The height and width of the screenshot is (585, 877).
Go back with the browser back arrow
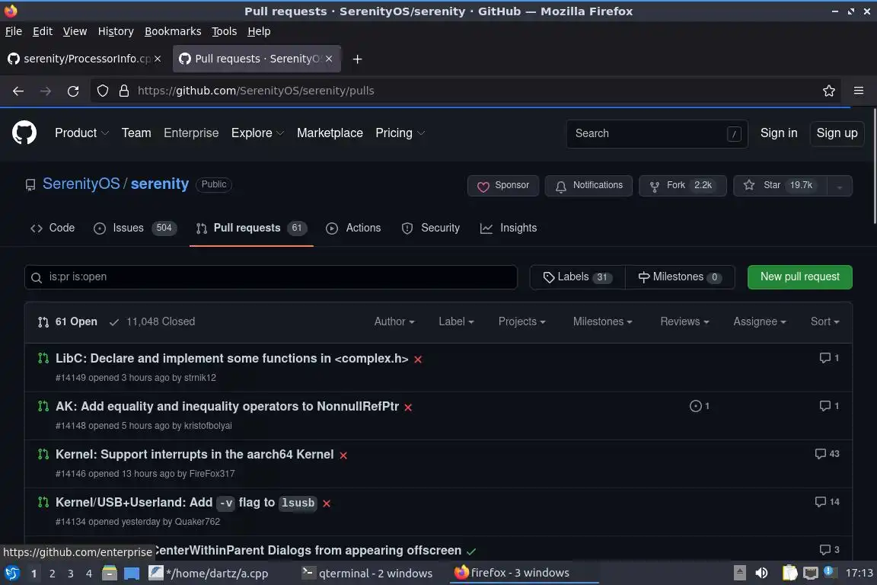point(18,91)
